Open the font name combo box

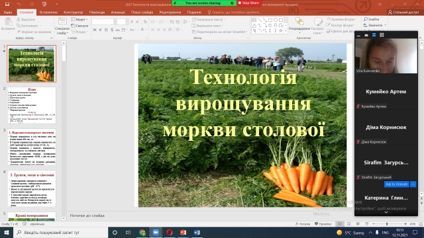tap(104, 22)
